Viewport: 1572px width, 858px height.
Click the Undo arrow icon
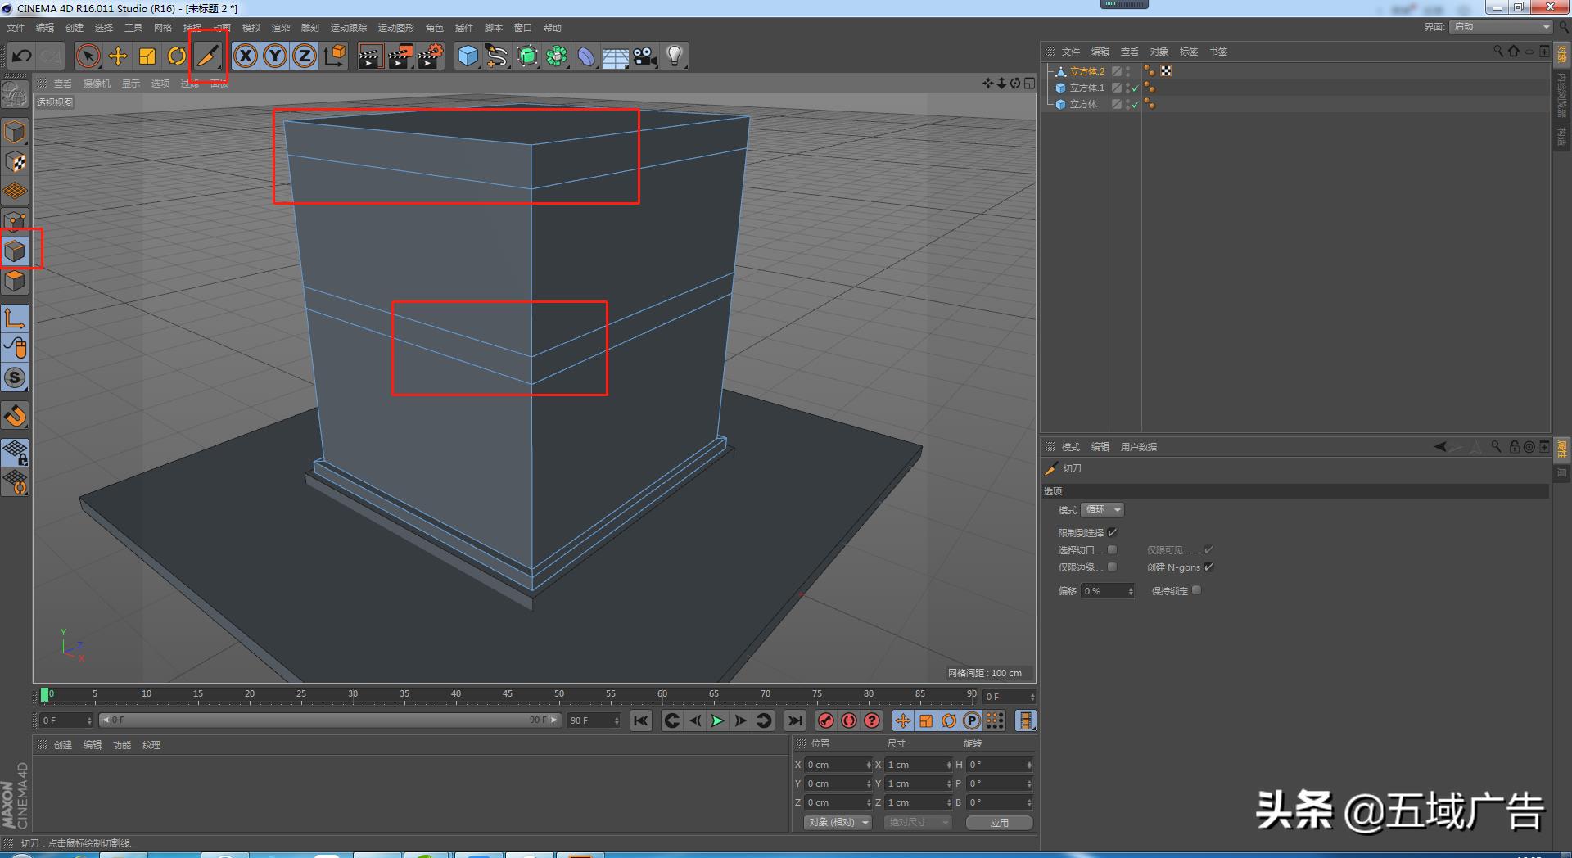[22, 56]
